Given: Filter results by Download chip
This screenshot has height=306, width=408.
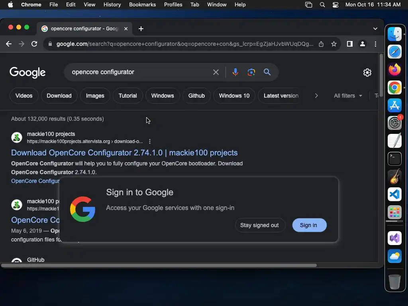Looking at the screenshot, I should point(59,96).
